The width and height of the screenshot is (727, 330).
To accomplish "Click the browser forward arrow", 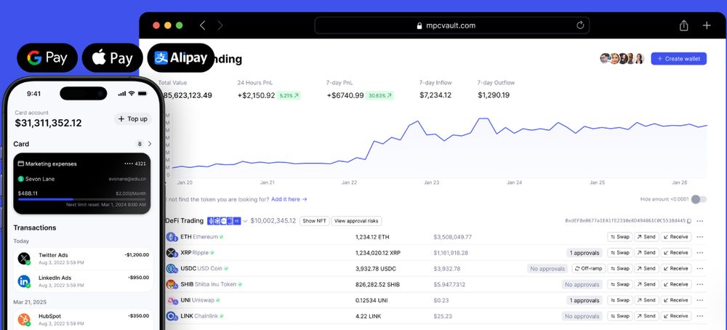I will pos(220,25).
